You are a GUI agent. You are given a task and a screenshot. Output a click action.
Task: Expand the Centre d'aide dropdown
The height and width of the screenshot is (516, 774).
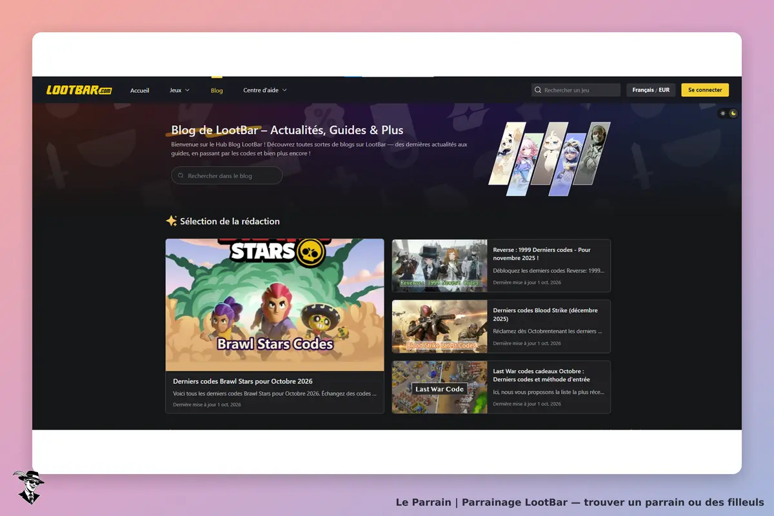click(x=264, y=90)
